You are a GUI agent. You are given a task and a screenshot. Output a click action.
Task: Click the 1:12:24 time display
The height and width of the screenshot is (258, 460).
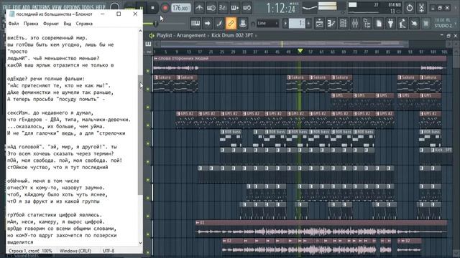click(281, 8)
